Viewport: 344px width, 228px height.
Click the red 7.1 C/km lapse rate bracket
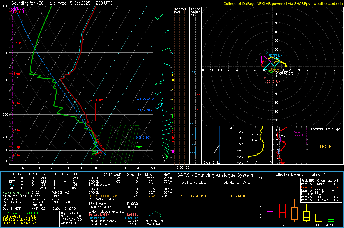coord(95,112)
